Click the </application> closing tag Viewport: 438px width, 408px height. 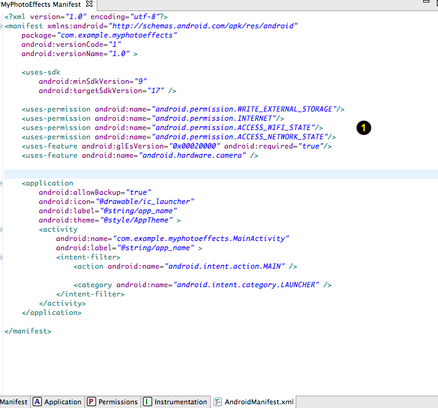click(x=52, y=312)
